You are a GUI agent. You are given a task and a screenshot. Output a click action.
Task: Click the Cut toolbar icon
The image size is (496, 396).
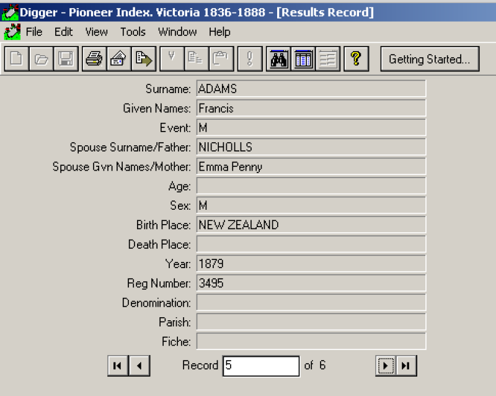tap(172, 58)
